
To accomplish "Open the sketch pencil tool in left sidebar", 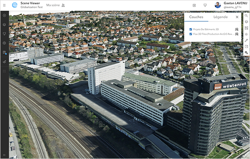I will point(4,62).
